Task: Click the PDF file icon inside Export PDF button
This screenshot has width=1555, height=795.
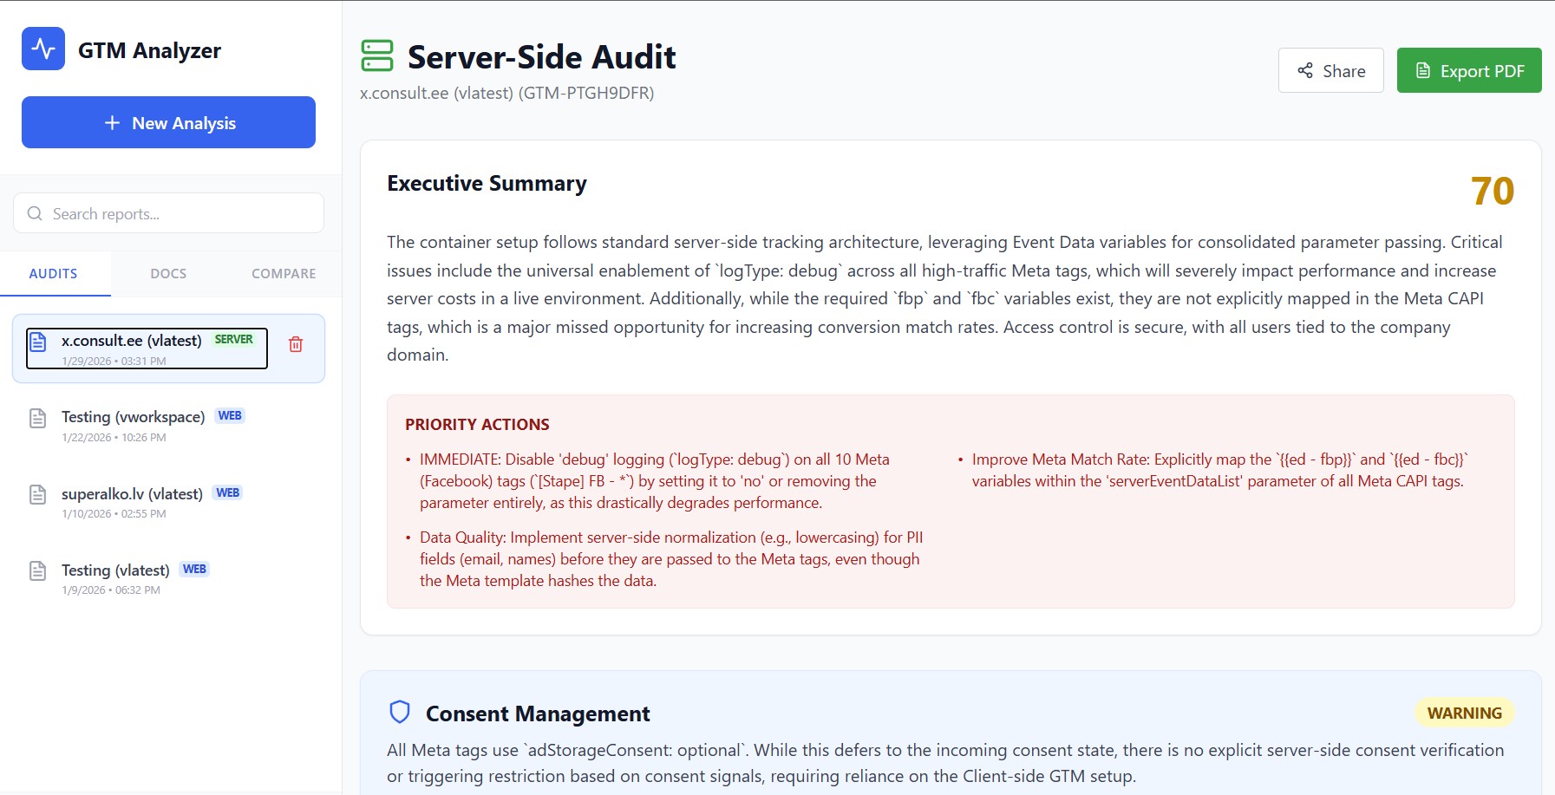Action: (x=1423, y=70)
